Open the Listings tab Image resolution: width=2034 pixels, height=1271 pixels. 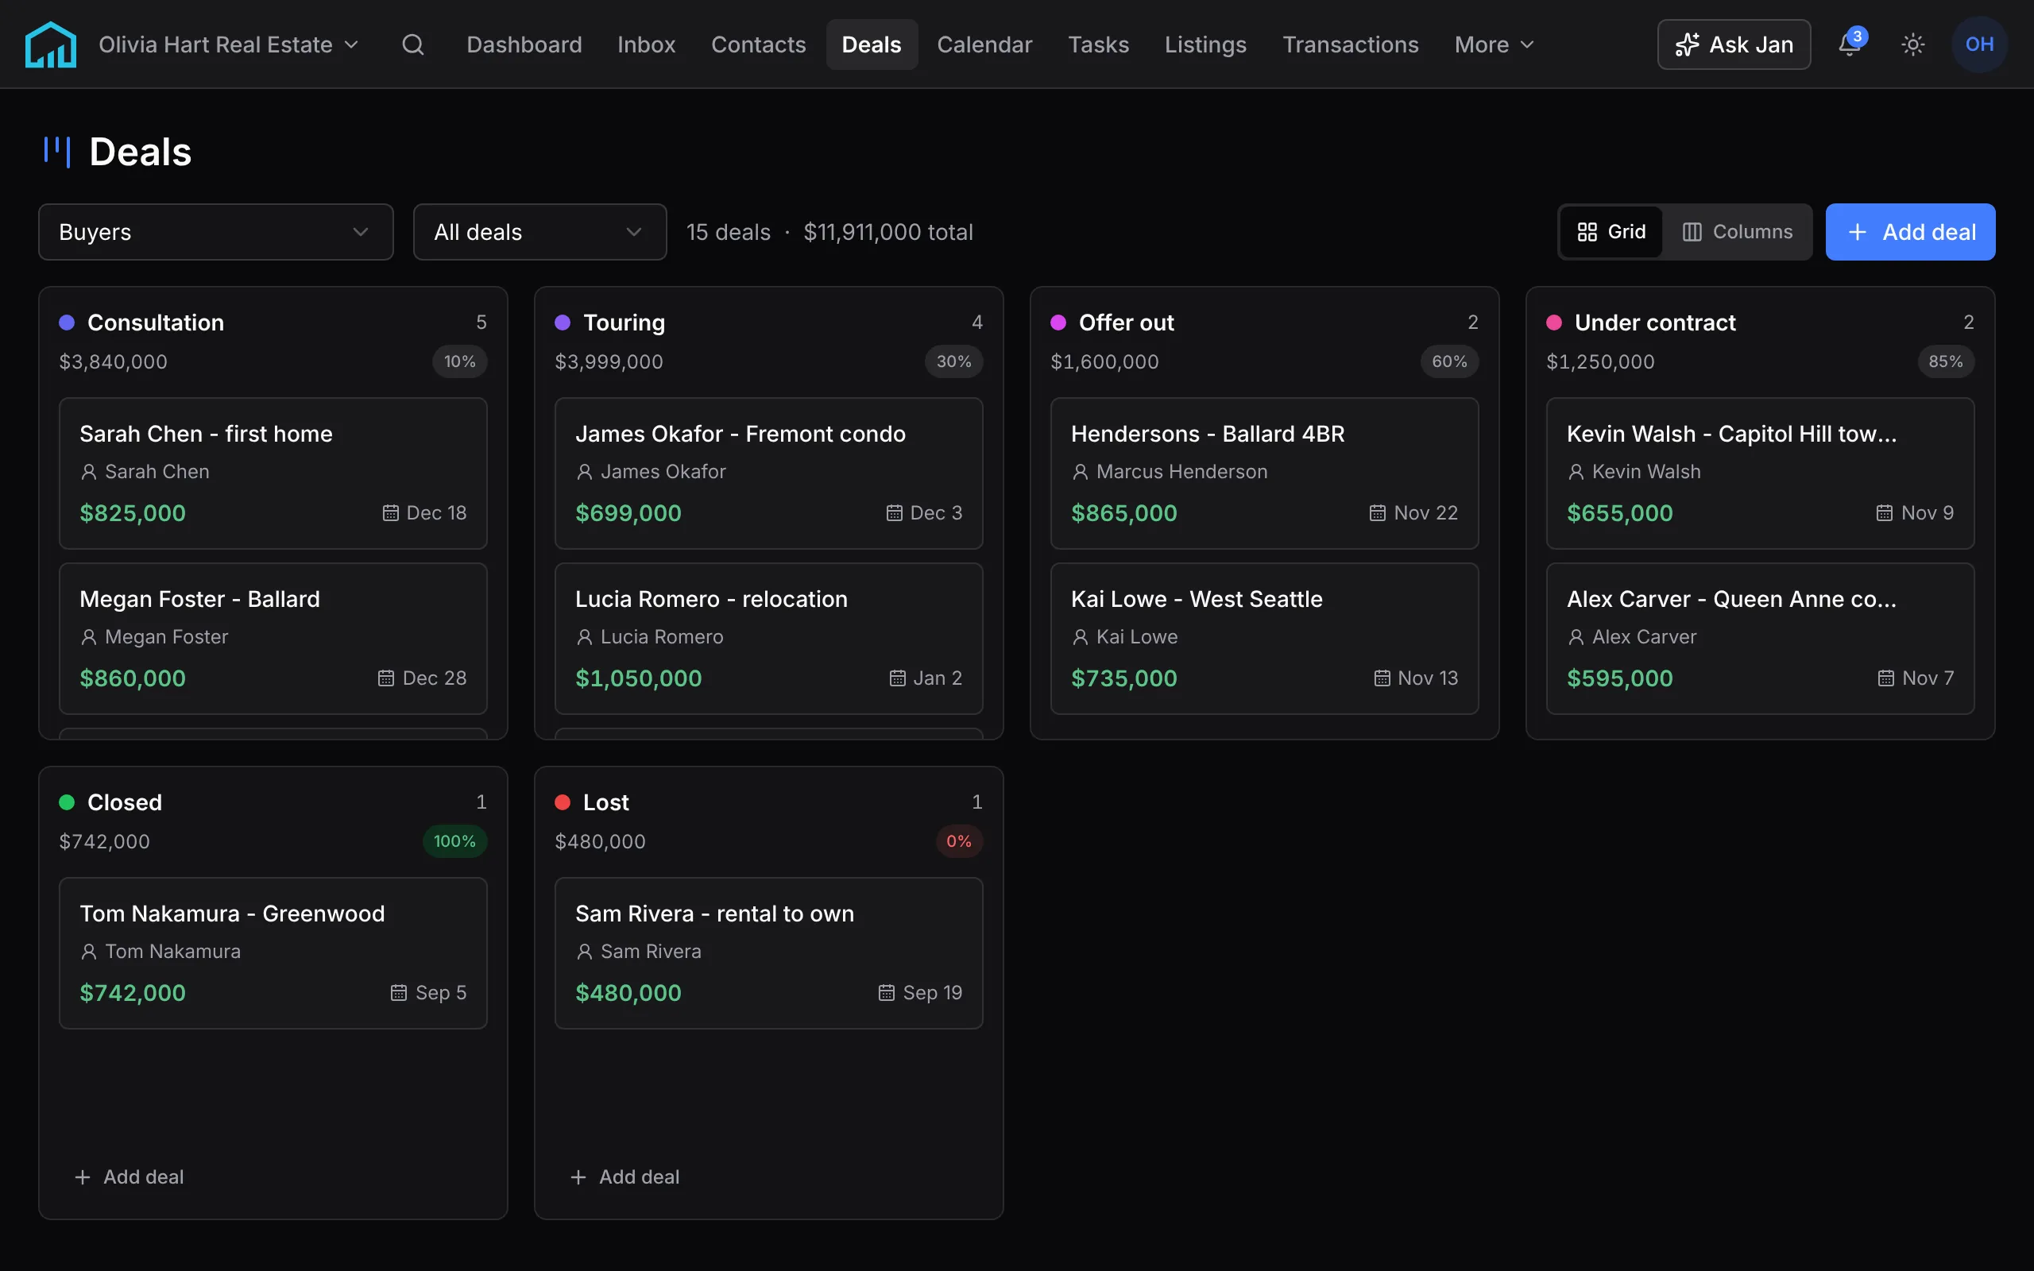(1205, 44)
